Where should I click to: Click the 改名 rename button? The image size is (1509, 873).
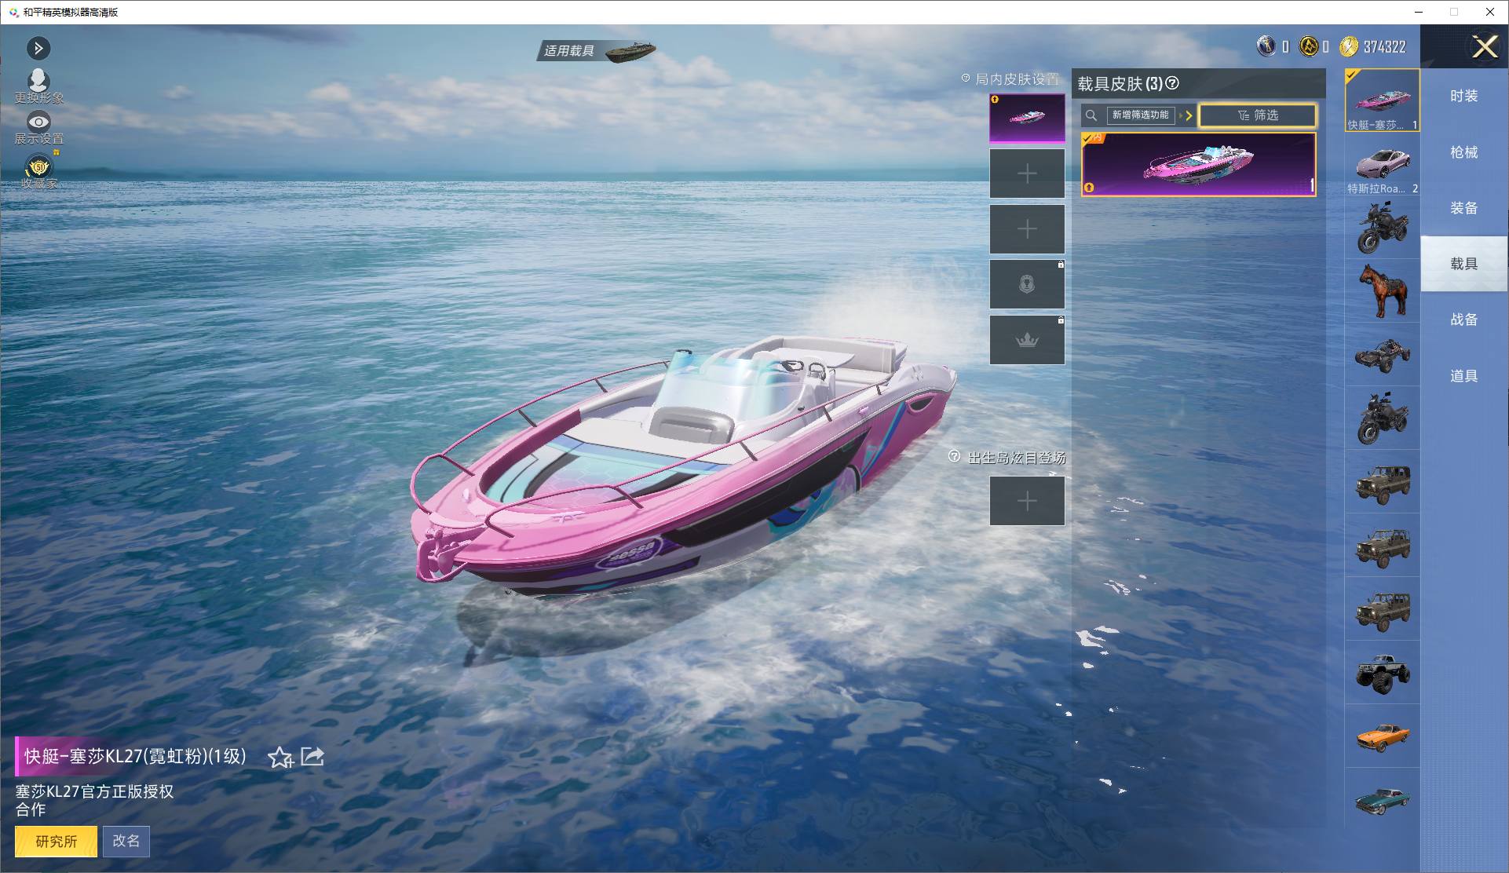click(x=126, y=841)
